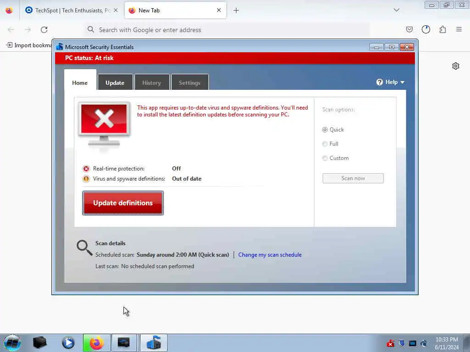
Task: Open the Settings tab
Action: (190, 82)
